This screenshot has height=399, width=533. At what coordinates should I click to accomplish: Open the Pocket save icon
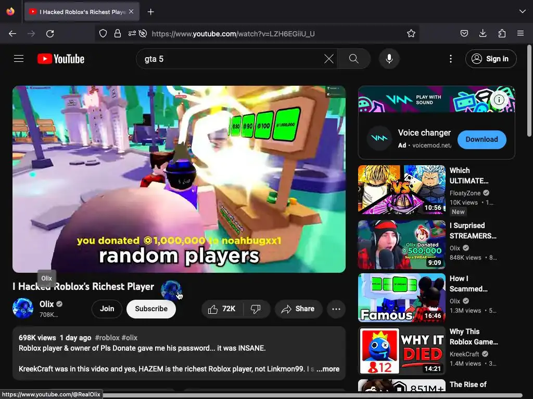coord(464,33)
